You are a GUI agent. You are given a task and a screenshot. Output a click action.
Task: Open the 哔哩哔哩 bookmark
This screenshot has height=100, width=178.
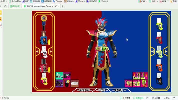coord(35,1)
